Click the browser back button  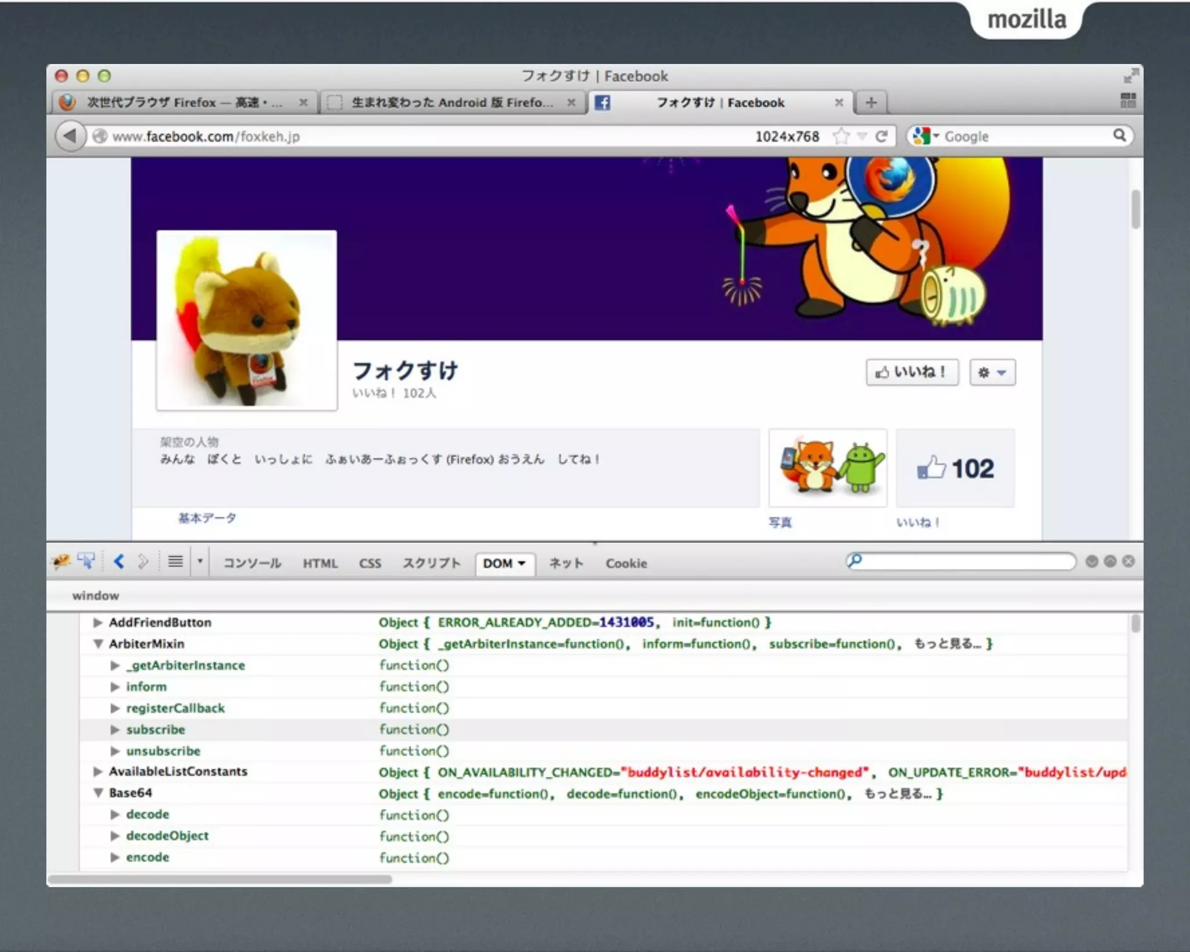click(x=70, y=136)
